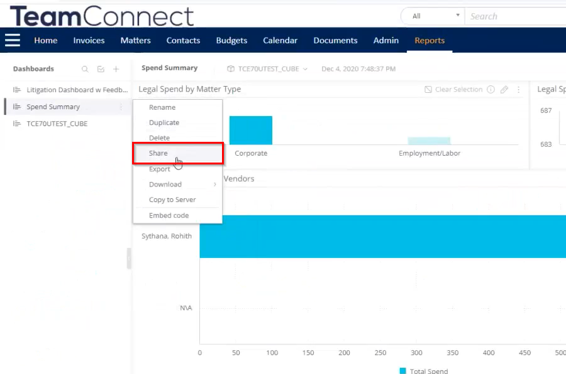
Task: Choose Duplicate from the context menu
Action: [x=177, y=122]
